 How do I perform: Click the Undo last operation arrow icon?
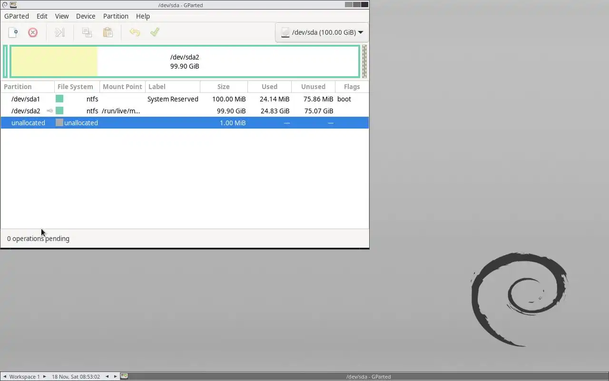(135, 32)
